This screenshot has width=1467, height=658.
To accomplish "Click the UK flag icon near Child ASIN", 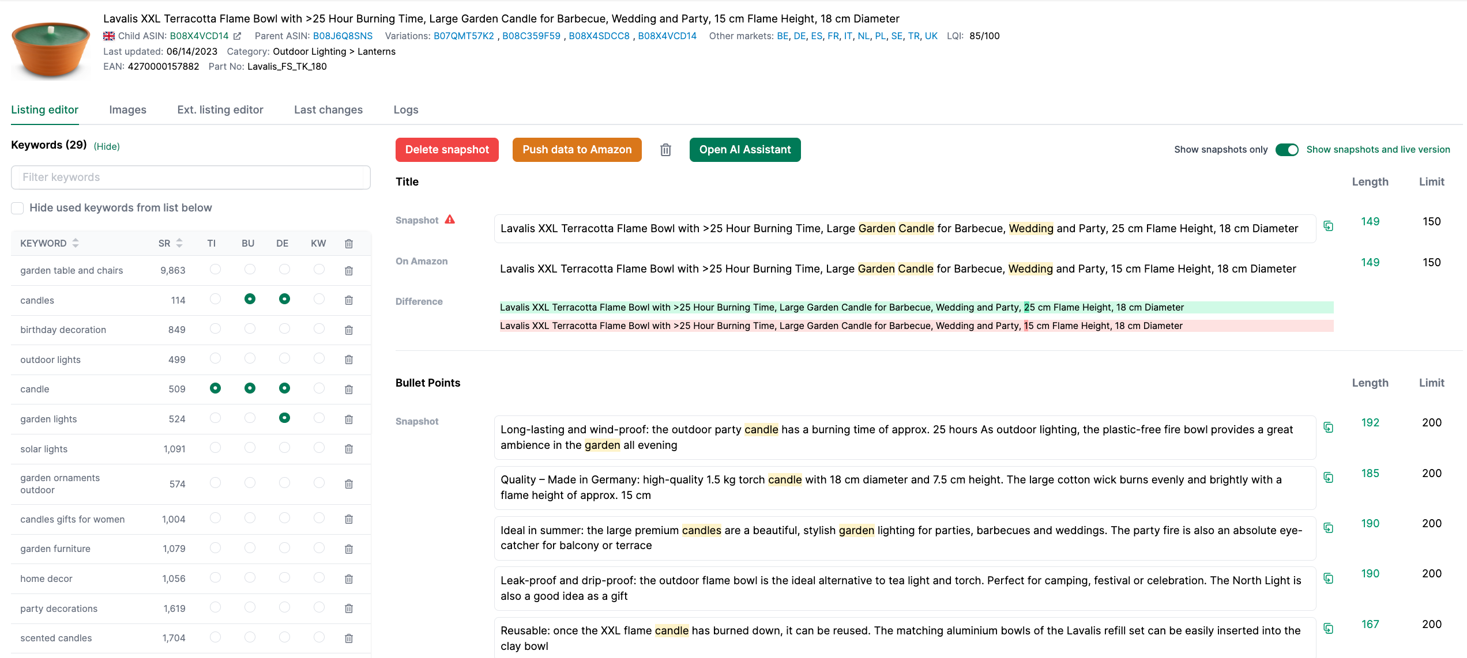I will [108, 35].
